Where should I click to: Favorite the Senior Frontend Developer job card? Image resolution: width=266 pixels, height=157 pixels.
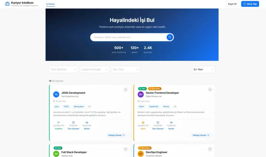[210, 90]
